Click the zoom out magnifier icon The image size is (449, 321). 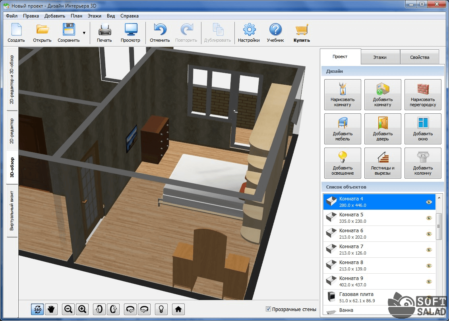[x=68, y=309]
